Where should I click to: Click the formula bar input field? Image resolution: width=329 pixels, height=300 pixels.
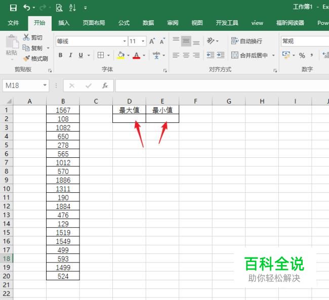click(x=222, y=85)
